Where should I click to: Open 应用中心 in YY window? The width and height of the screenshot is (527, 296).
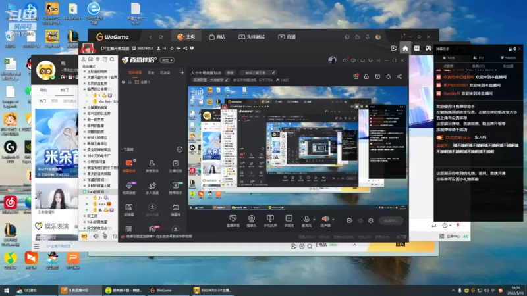click(450, 236)
